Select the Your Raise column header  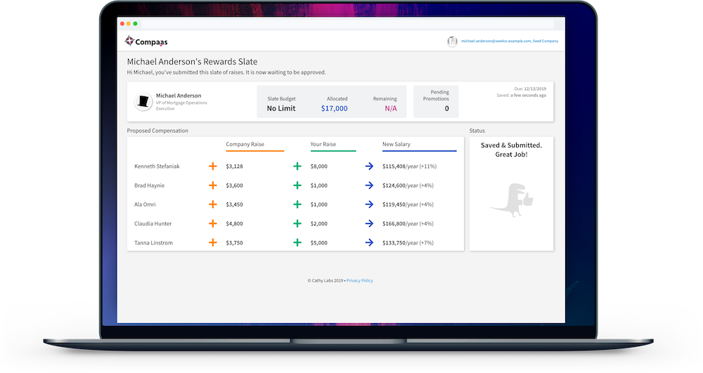(323, 144)
